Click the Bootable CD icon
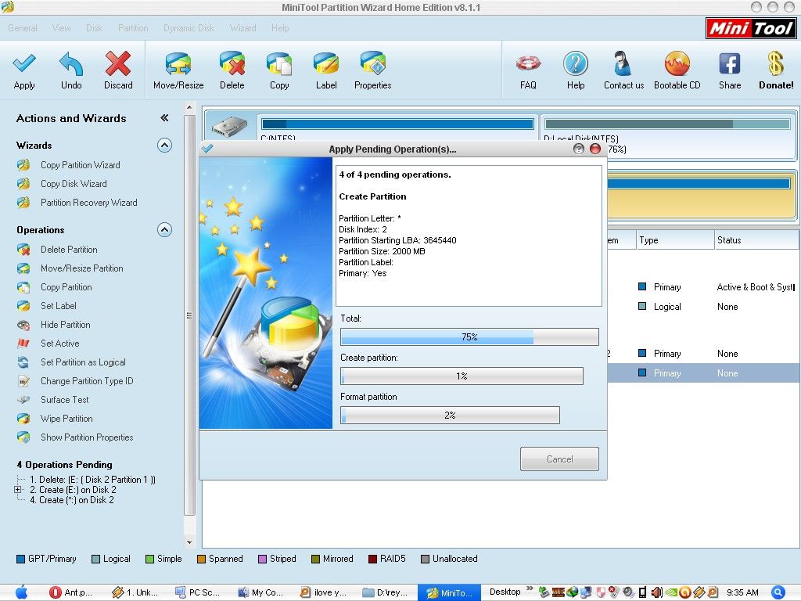The image size is (801, 601). (677, 64)
